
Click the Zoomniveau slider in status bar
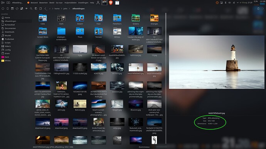161,147
